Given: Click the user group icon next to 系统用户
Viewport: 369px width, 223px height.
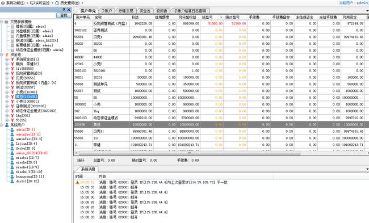Looking at the screenshot, I should point(7,125).
